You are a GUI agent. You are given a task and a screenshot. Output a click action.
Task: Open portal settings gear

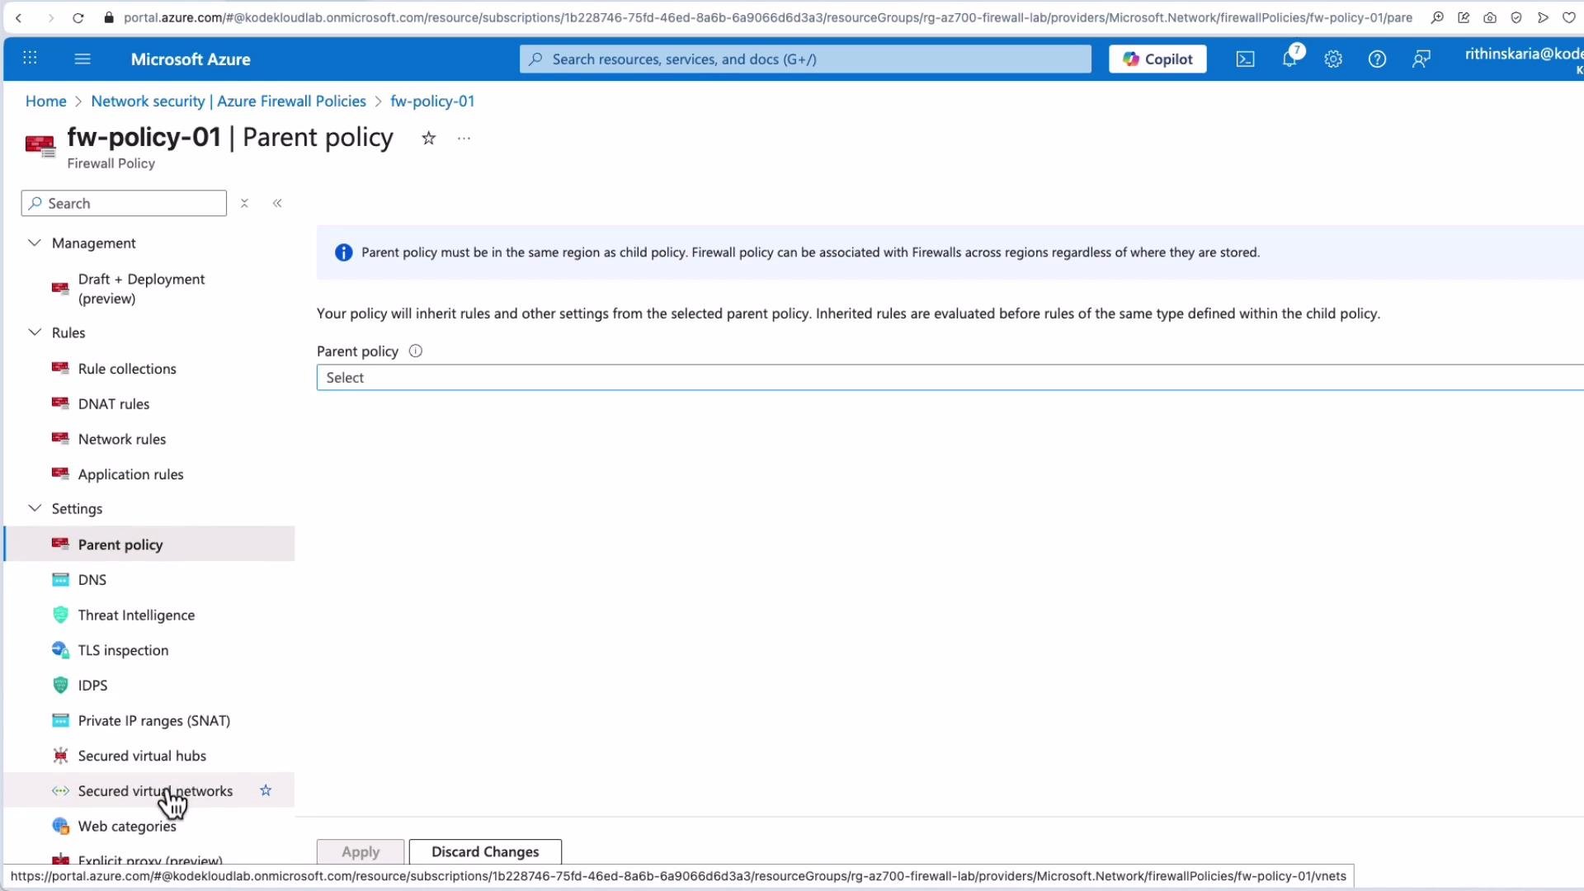click(1333, 59)
